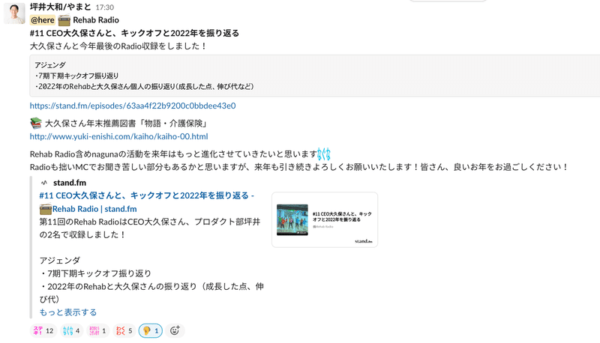
Task: Click the text '・7期下期キックオフ振り返り' in code block
Action: (x=76, y=76)
